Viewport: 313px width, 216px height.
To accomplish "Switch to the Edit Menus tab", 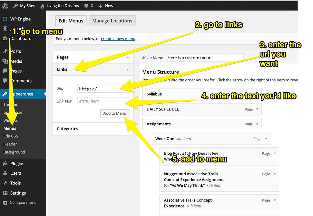I will 71,21.
